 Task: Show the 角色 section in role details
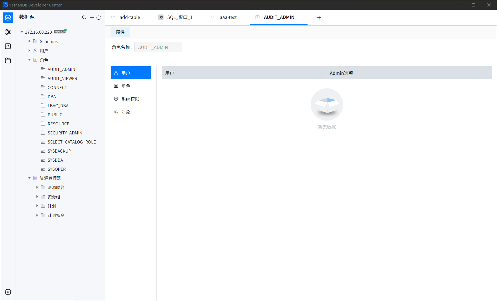(131, 86)
